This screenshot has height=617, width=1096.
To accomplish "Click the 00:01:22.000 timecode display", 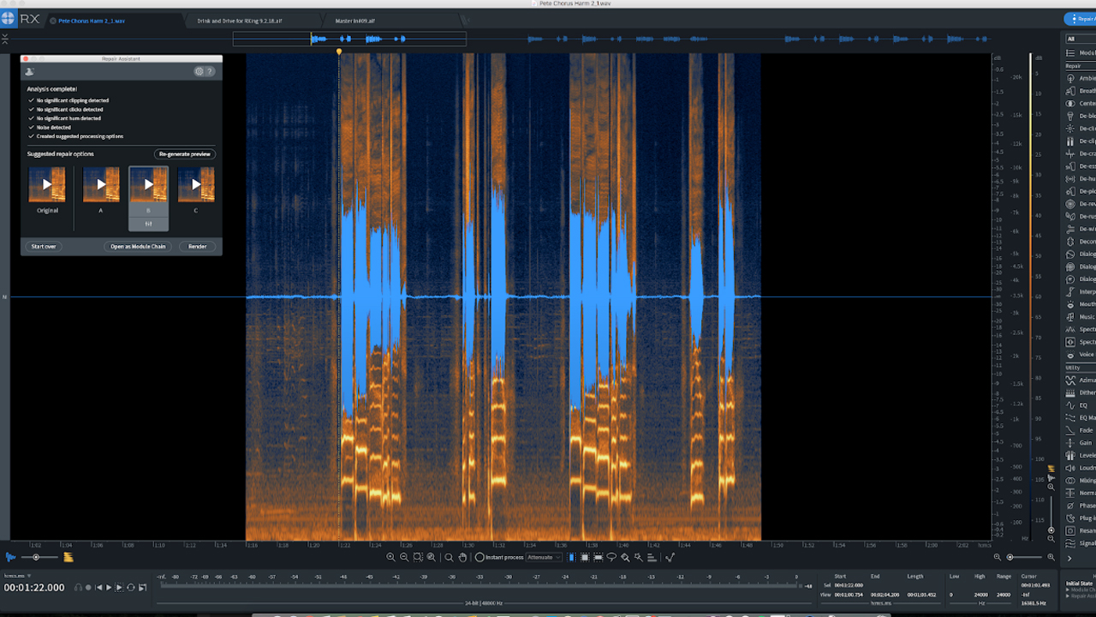I will click(34, 588).
